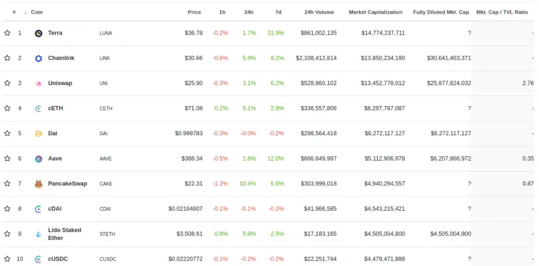Click Uniswap TVL ratio 2.76
The height and width of the screenshot is (266, 539).
click(x=528, y=83)
